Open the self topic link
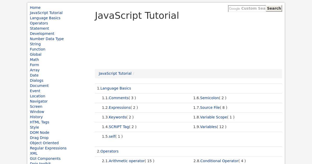 112,136
